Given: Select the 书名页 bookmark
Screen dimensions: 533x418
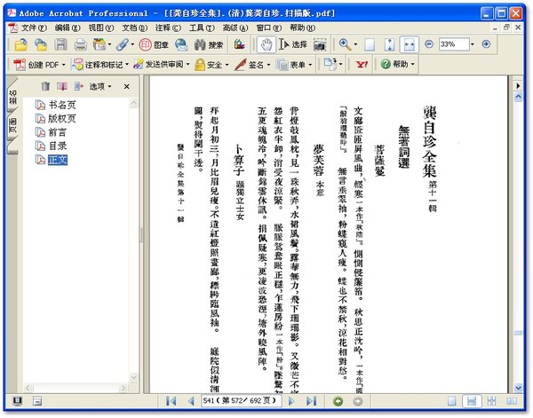Looking at the screenshot, I should click(x=62, y=105).
